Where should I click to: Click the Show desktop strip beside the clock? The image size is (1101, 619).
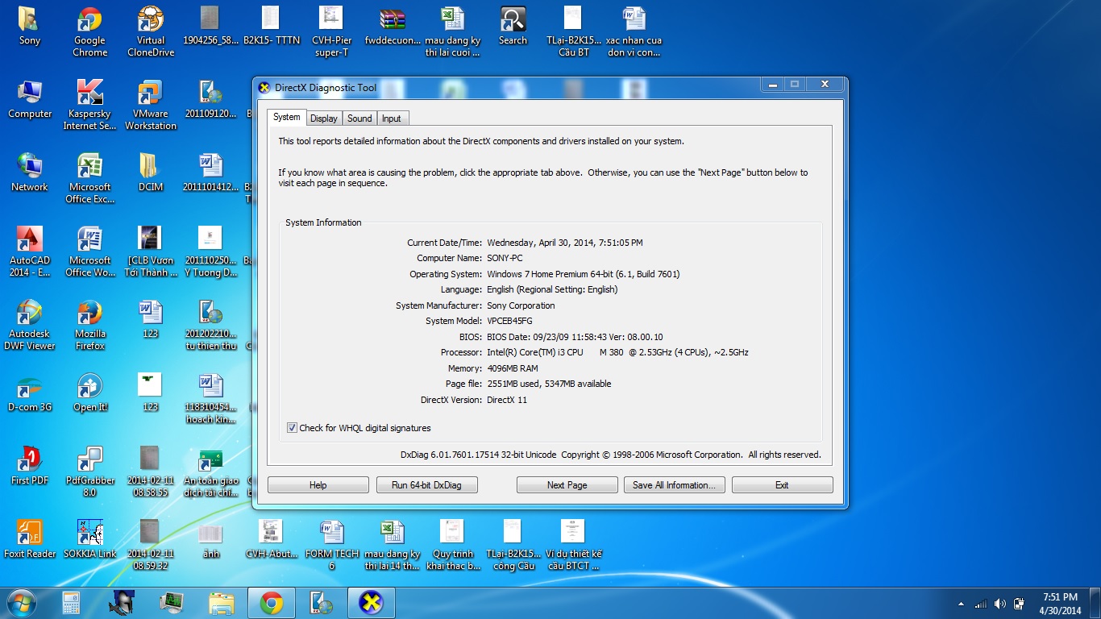click(x=1095, y=603)
